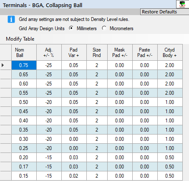Click the row header beside 0.17 ball

click(x=5, y=167)
